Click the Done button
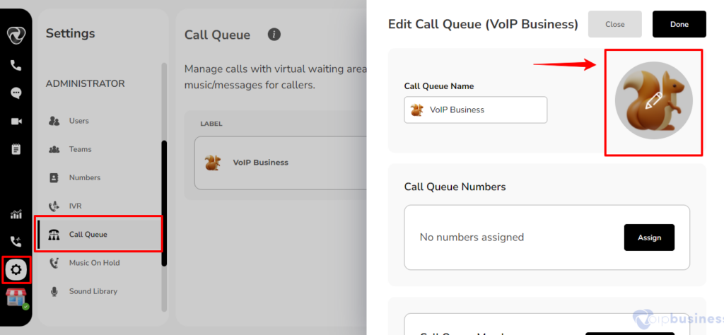This screenshot has width=724, height=335. pyautogui.click(x=679, y=24)
